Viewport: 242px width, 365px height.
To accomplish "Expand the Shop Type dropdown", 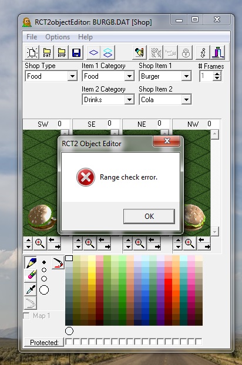I will tap(72, 76).
